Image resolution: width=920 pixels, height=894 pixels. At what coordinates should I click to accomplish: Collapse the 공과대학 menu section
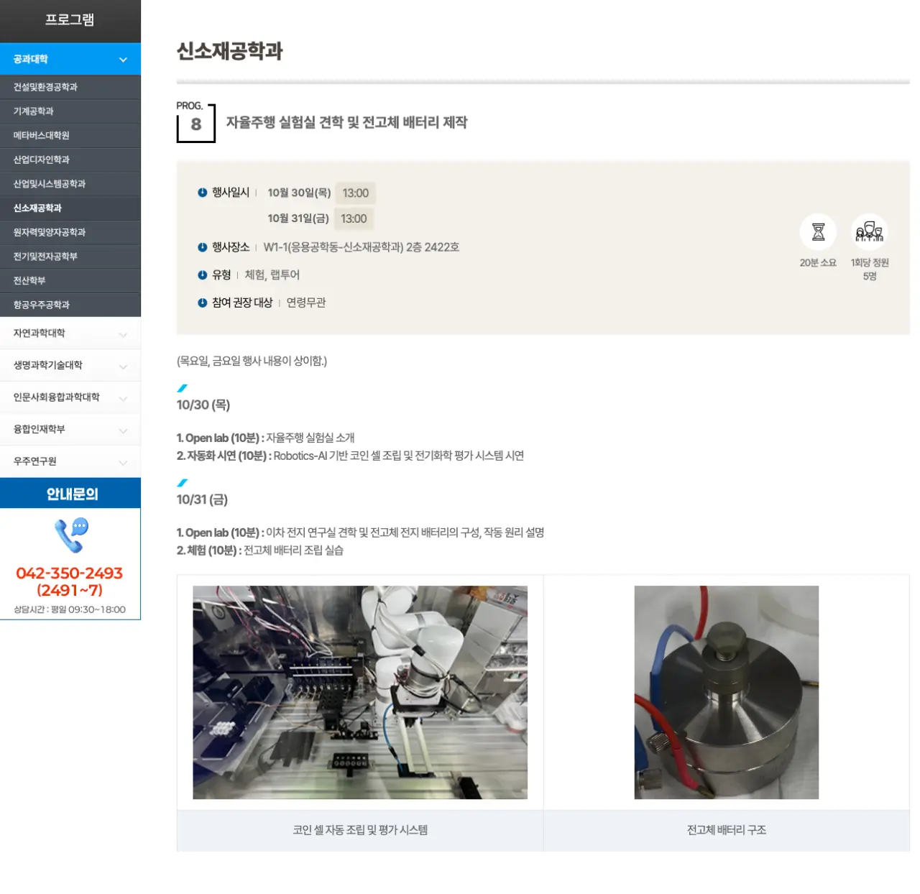[x=123, y=60]
